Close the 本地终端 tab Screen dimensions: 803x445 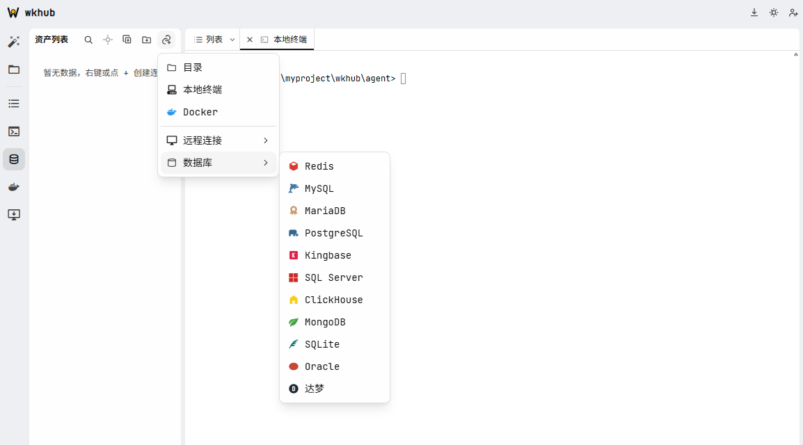[x=249, y=40]
